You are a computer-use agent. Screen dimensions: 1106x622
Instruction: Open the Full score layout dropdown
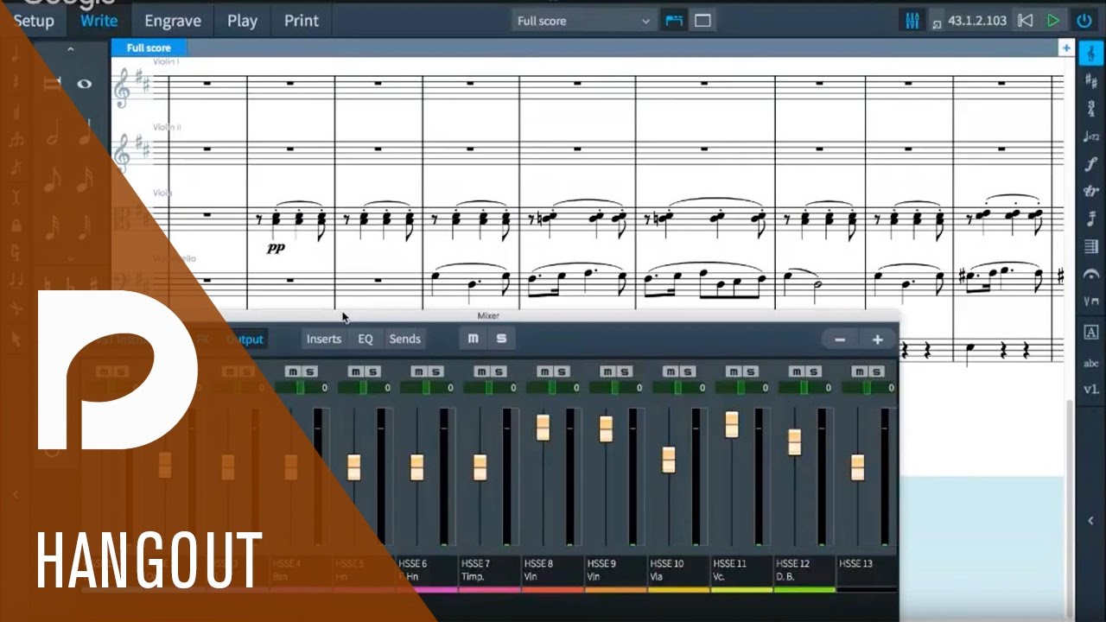tap(584, 21)
